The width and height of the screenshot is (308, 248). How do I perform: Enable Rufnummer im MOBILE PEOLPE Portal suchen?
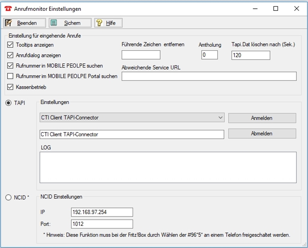coord(10,76)
